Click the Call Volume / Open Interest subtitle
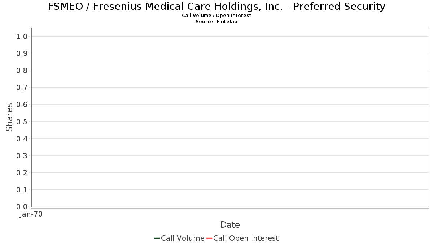This screenshot has width=433, height=244. pyautogui.click(x=216, y=16)
